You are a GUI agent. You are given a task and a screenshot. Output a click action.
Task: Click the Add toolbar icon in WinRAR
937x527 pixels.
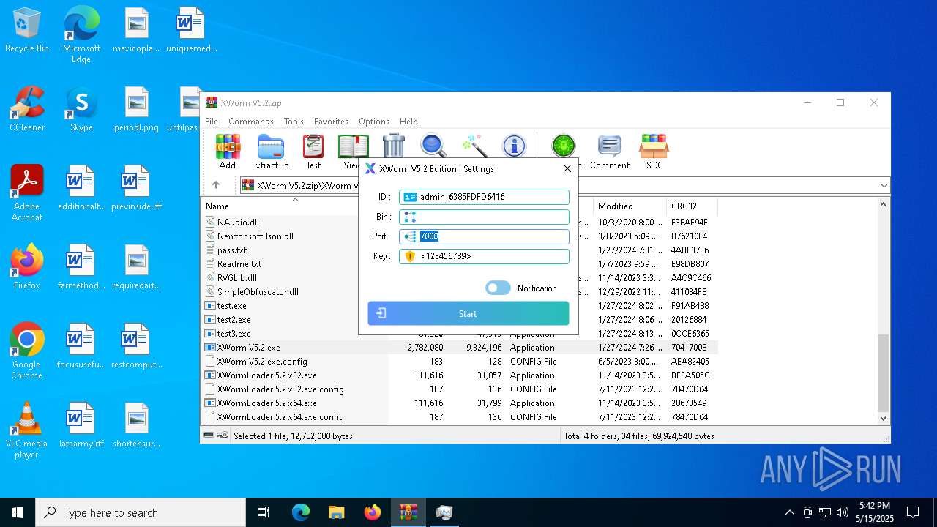[x=228, y=152]
